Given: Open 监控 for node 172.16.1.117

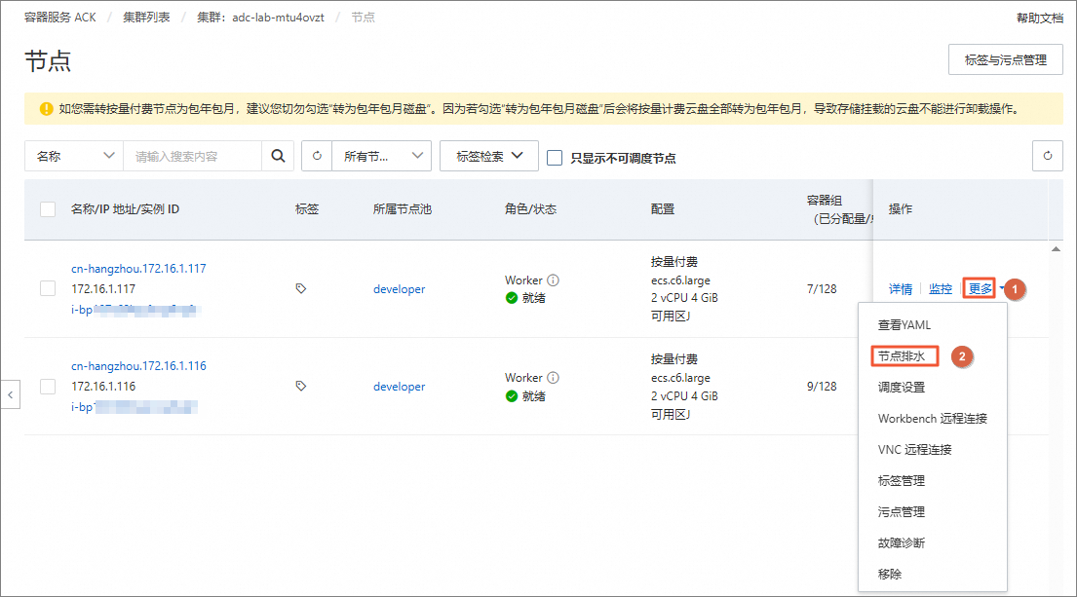Looking at the screenshot, I should (941, 289).
